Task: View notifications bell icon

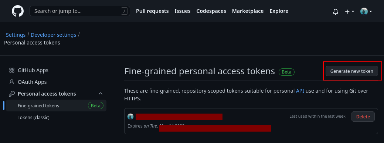Action: [336, 11]
